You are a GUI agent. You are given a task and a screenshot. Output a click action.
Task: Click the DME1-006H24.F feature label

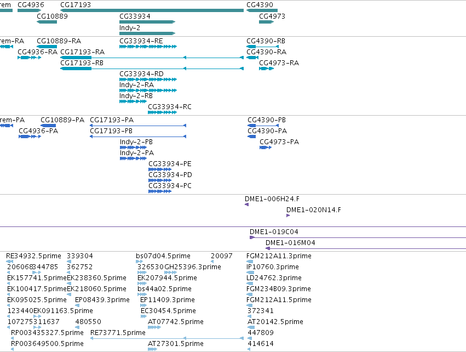point(272,199)
